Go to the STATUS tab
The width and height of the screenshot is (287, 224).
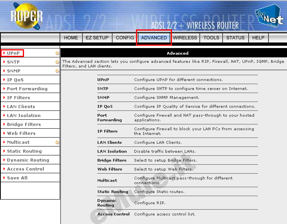[x=235, y=38]
